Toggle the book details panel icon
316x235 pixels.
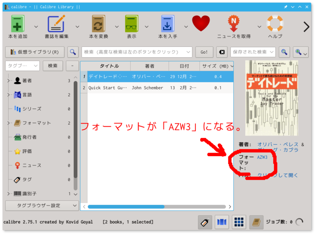pos(256,222)
